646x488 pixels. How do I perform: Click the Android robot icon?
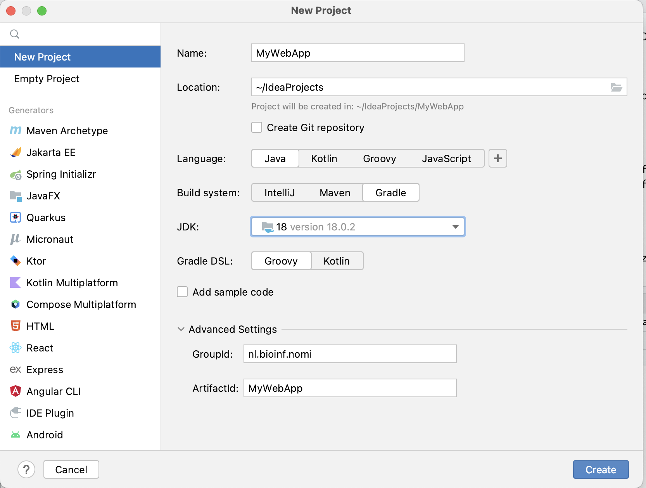16,435
